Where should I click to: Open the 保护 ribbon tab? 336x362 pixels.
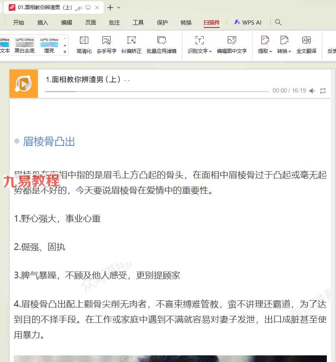click(x=162, y=22)
